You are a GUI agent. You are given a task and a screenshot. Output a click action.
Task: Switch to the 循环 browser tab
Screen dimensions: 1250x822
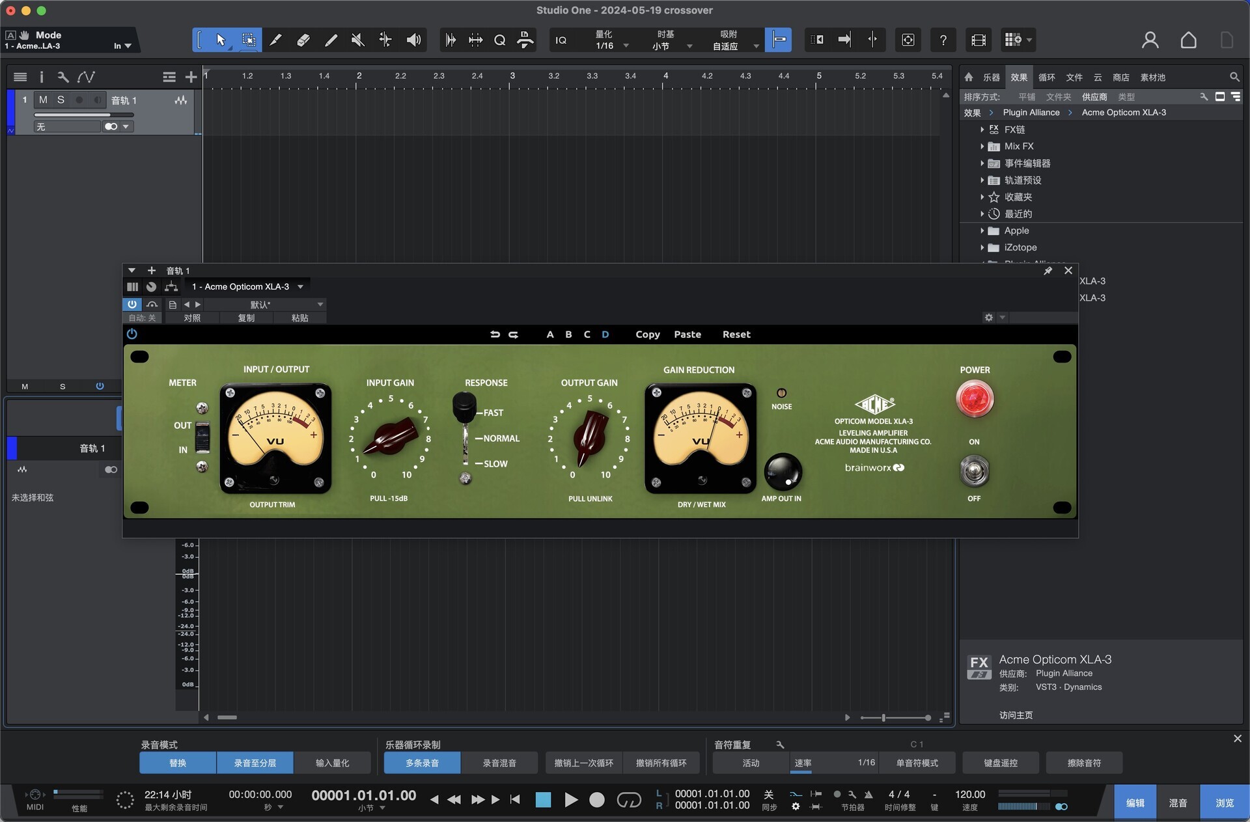(x=1046, y=77)
